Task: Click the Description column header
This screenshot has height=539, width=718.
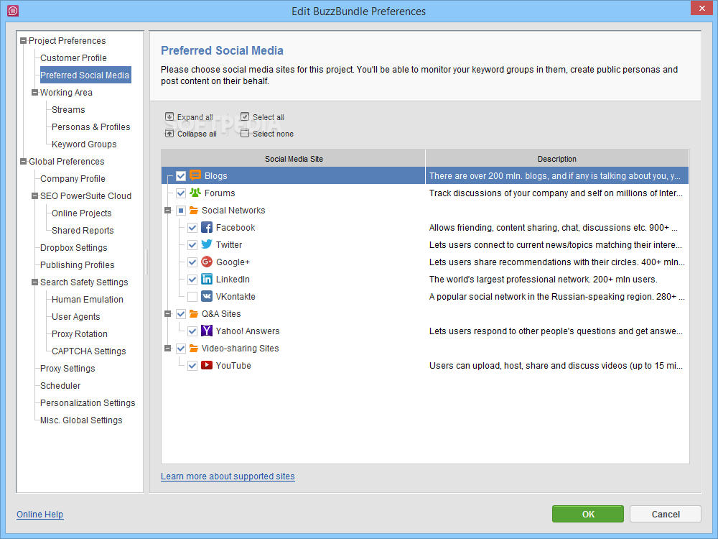Action: click(x=557, y=159)
